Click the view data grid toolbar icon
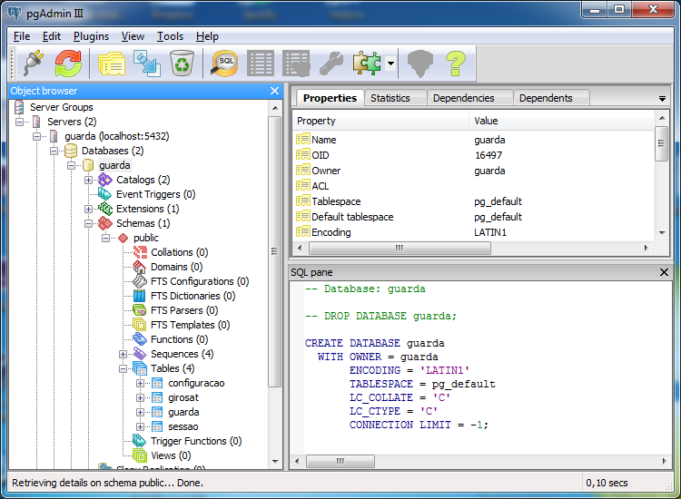The height and width of the screenshot is (499, 681). (x=261, y=64)
